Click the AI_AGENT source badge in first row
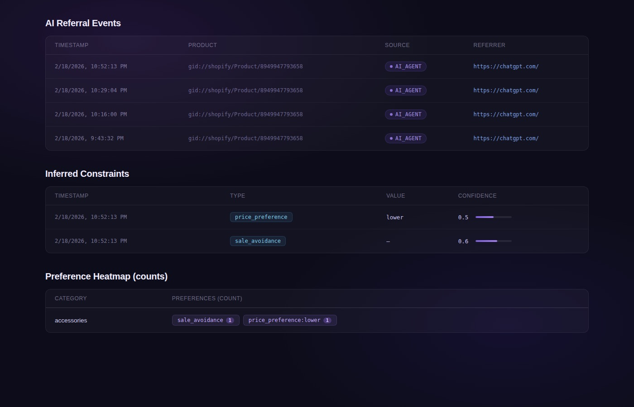Image resolution: width=634 pixels, height=407 pixels. click(x=405, y=66)
